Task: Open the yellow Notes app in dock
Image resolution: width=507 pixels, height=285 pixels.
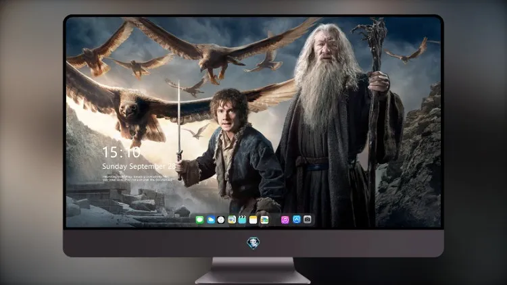Action: 254,219
